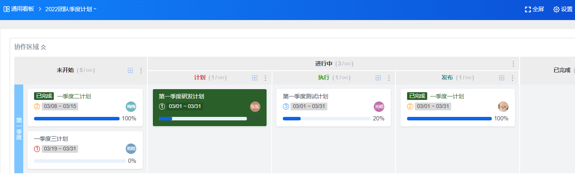575x174 pixels.
Task: Click date 03/08 ~ 03/15
Action: click(60, 106)
